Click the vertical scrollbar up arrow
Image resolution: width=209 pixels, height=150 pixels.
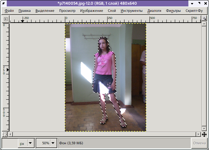pyautogui.click(x=204, y=25)
